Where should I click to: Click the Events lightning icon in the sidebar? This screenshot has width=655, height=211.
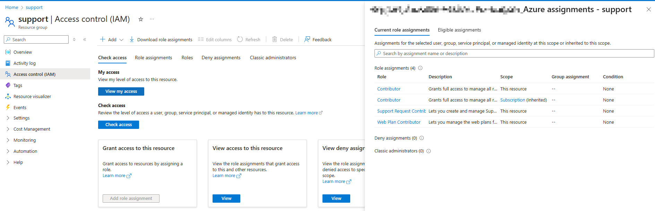[x=8, y=107]
